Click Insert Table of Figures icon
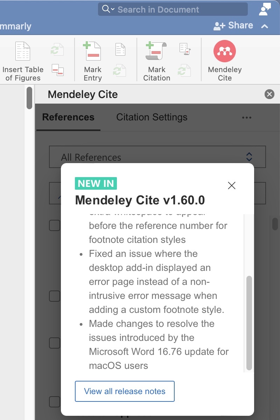The height and width of the screenshot is (420, 280). point(23,51)
